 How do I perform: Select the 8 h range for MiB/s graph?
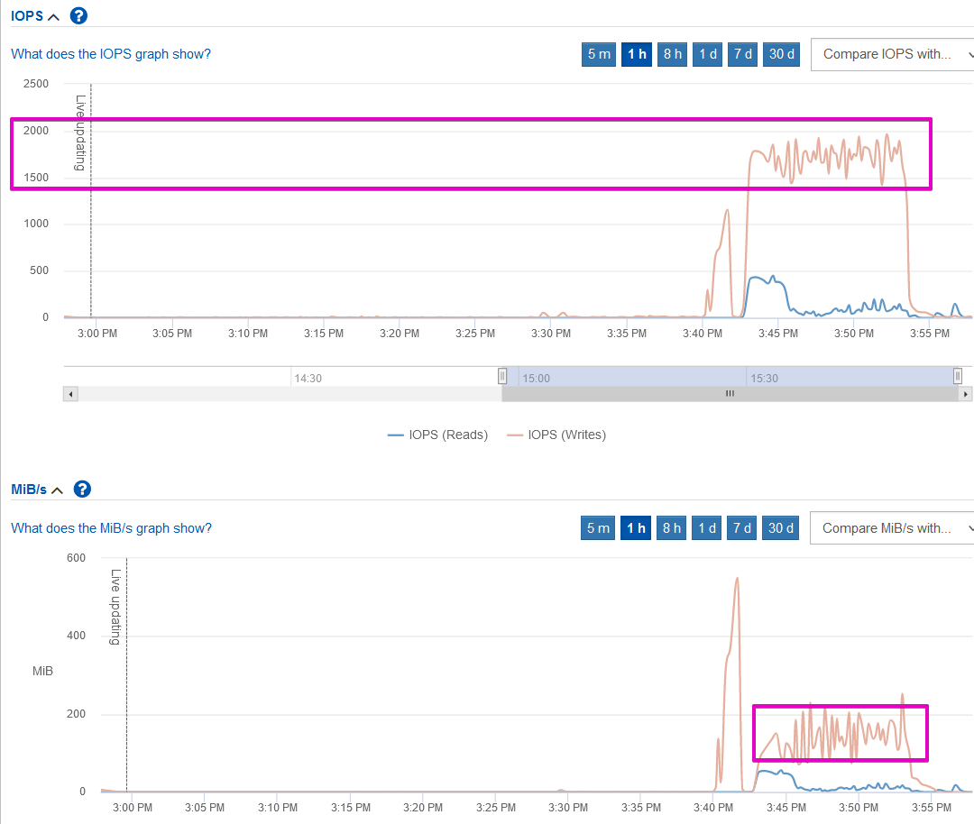tap(672, 527)
